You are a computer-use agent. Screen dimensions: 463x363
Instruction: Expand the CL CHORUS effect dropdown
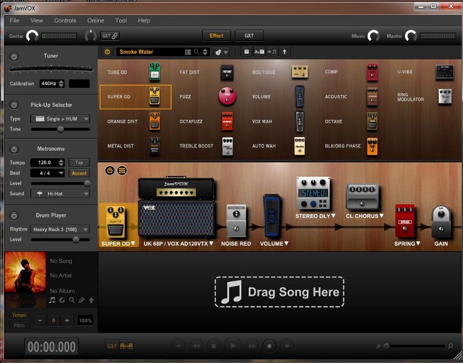382,216
